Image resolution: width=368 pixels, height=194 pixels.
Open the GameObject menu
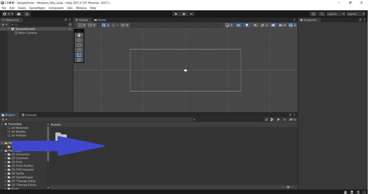tap(37, 8)
